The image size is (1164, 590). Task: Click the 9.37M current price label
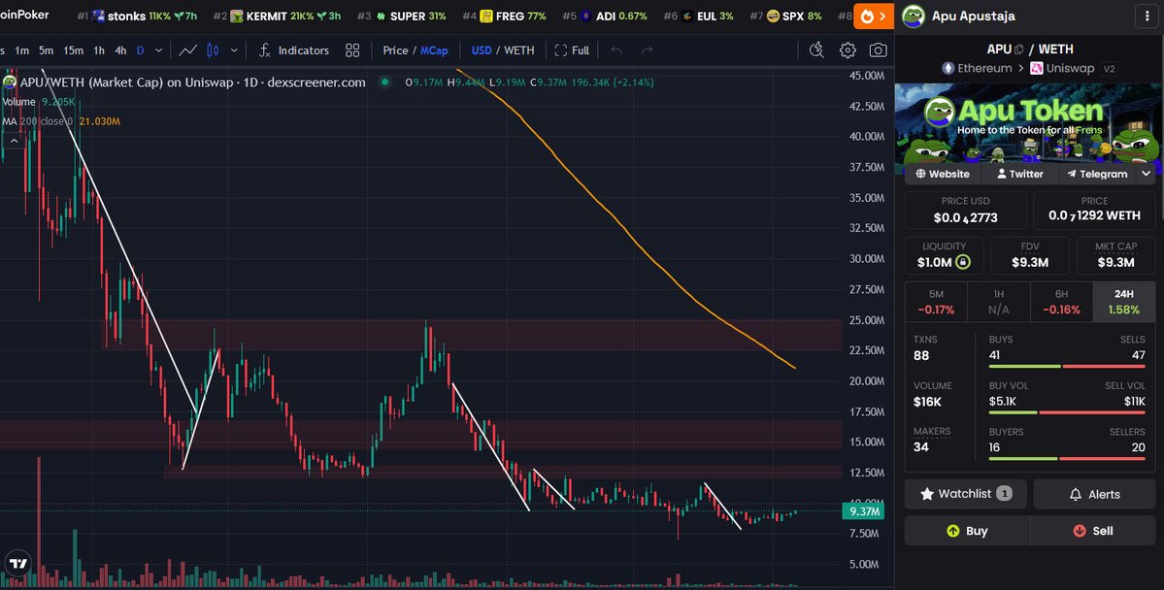[865, 511]
